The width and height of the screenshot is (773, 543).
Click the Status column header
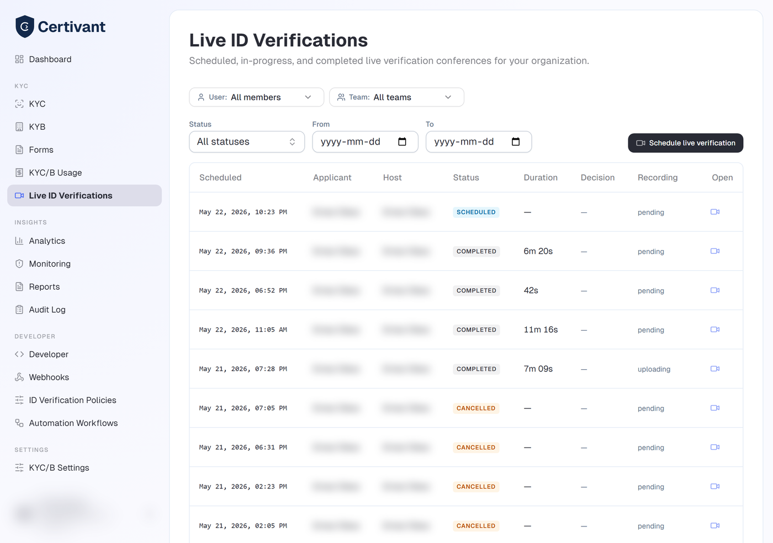(466, 178)
